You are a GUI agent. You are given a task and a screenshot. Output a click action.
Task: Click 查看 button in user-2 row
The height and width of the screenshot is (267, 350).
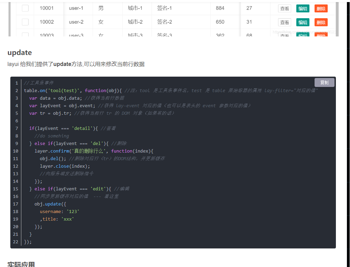click(284, 22)
